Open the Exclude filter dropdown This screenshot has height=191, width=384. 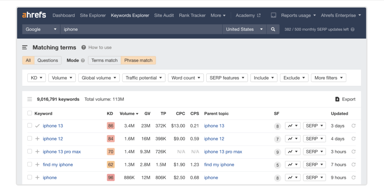pos(294,78)
